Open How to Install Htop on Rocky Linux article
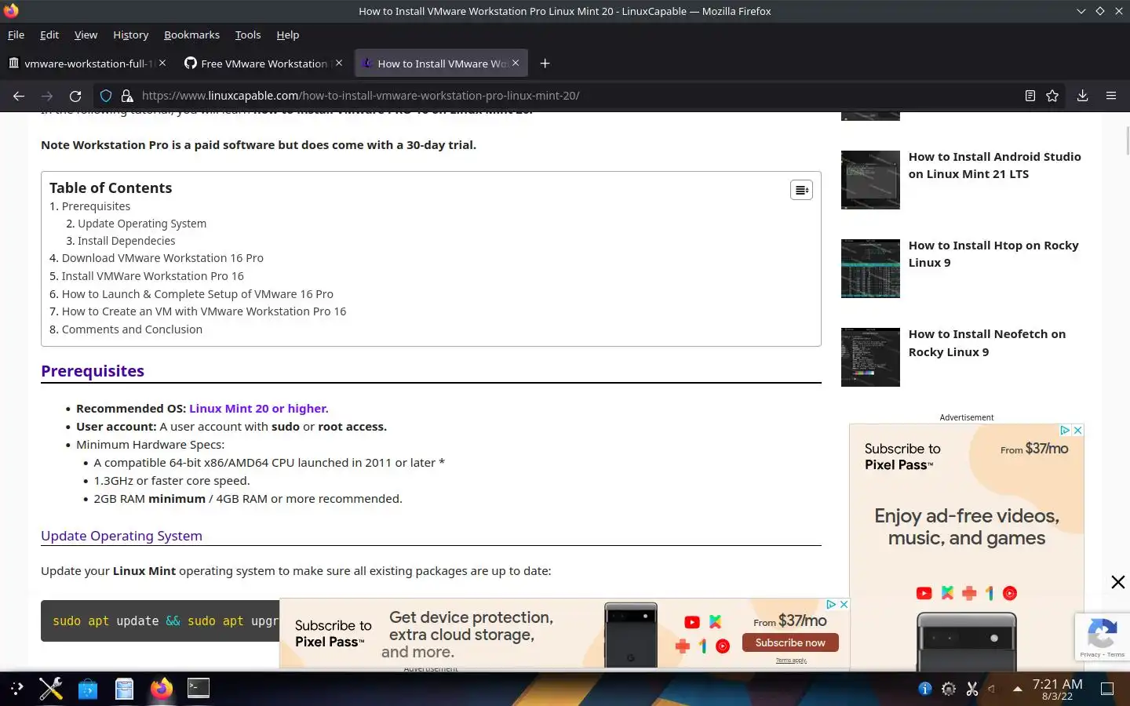This screenshot has height=706, width=1130. coord(993,254)
